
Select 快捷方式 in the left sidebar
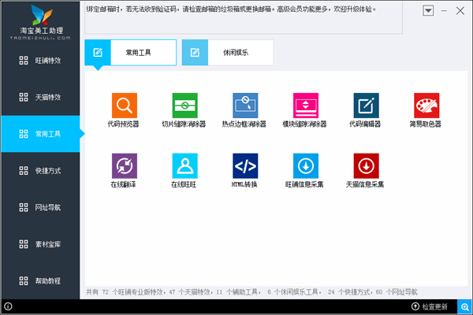40,170
